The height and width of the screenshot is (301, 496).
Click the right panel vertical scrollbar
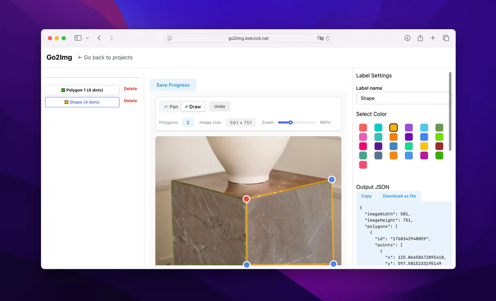click(x=450, y=111)
